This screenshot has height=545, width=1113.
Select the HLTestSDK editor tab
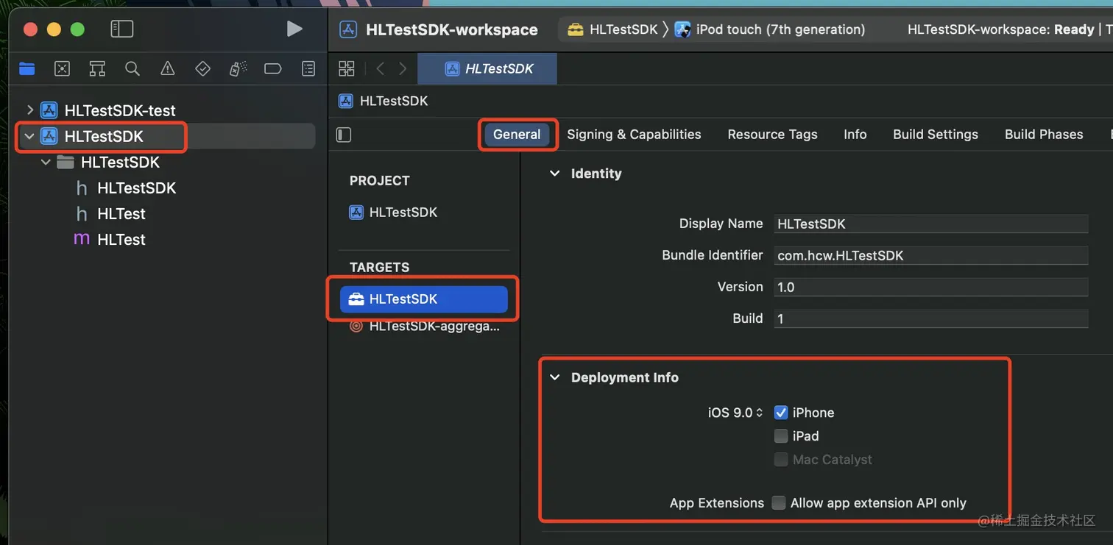[487, 69]
